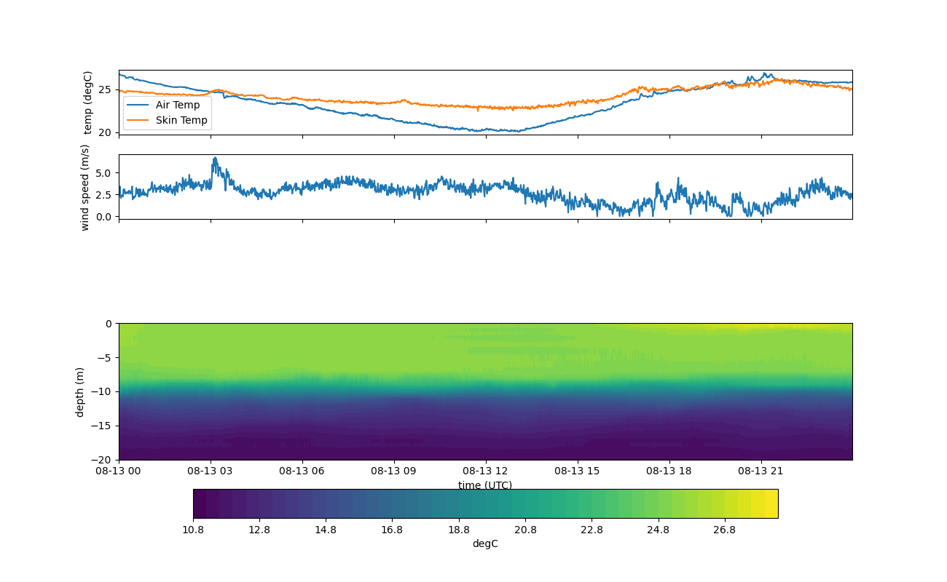Viewport: 947px width, 582px height.
Task: Click the wind speed peak near 03:00
Action: click(215, 158)
